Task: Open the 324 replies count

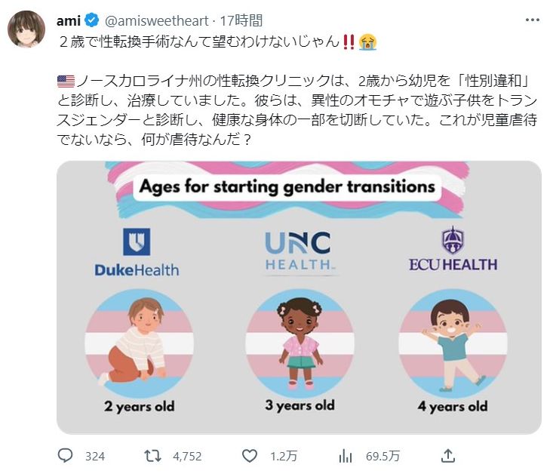Action: (95, 457)
